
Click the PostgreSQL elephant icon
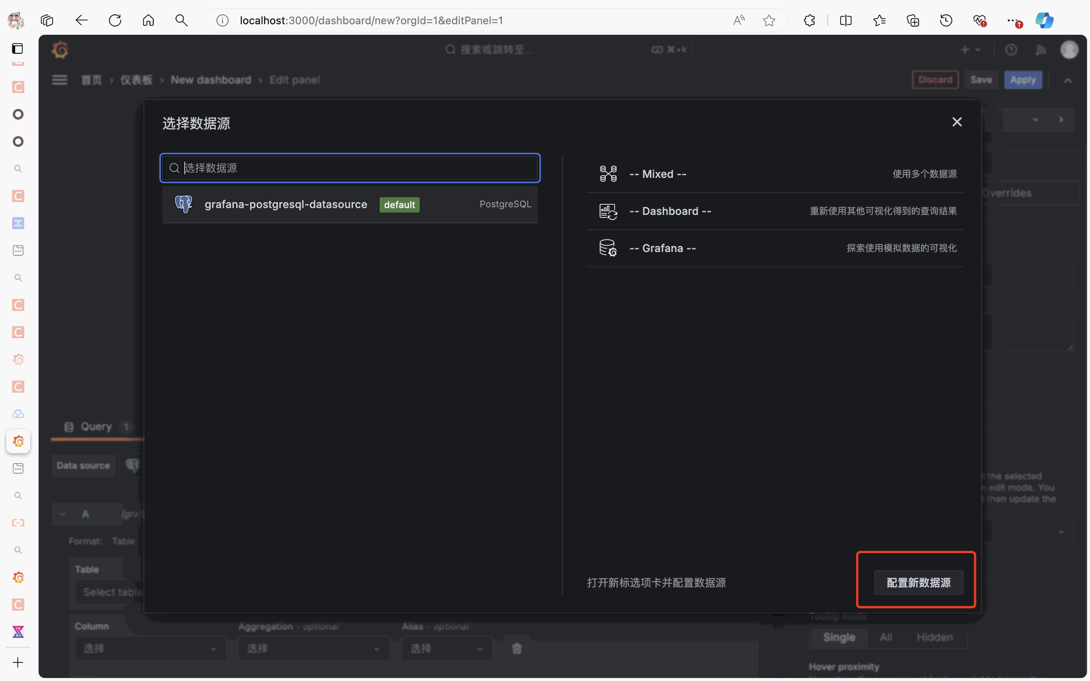coord(183,204)
